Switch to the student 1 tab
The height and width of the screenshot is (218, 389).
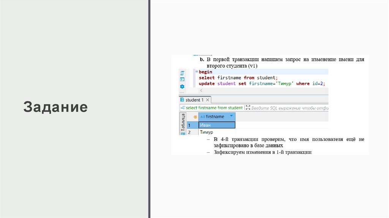pyautogui.click(x=194, y=100)
